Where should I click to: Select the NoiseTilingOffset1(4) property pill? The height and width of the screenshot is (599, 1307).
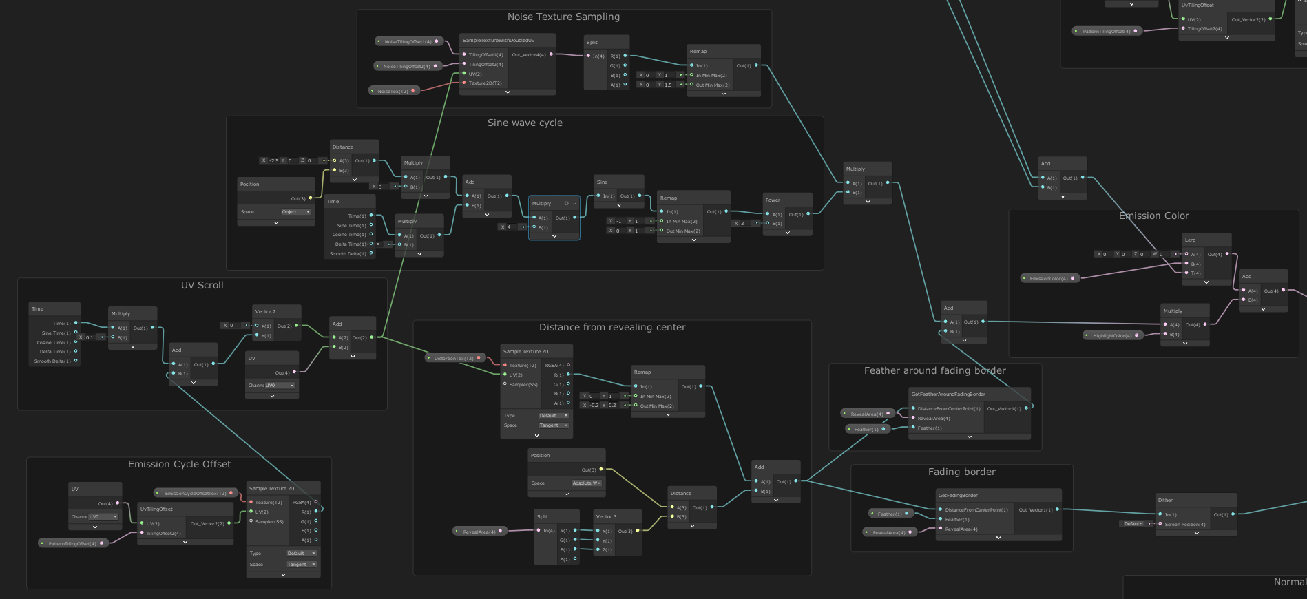[409, 41]
